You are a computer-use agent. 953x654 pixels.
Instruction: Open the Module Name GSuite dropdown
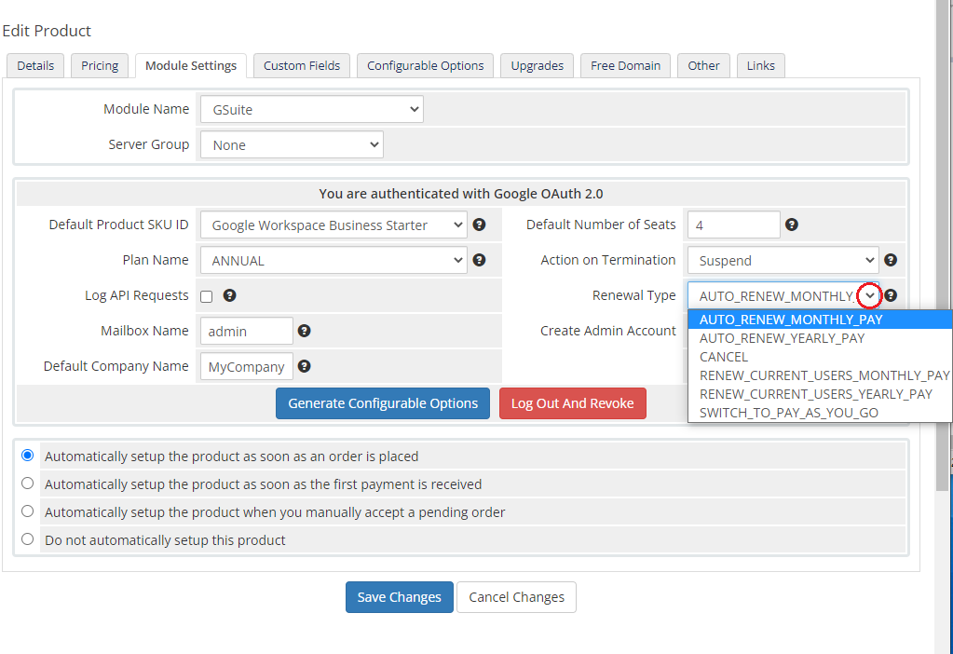(x=312, y=109)
